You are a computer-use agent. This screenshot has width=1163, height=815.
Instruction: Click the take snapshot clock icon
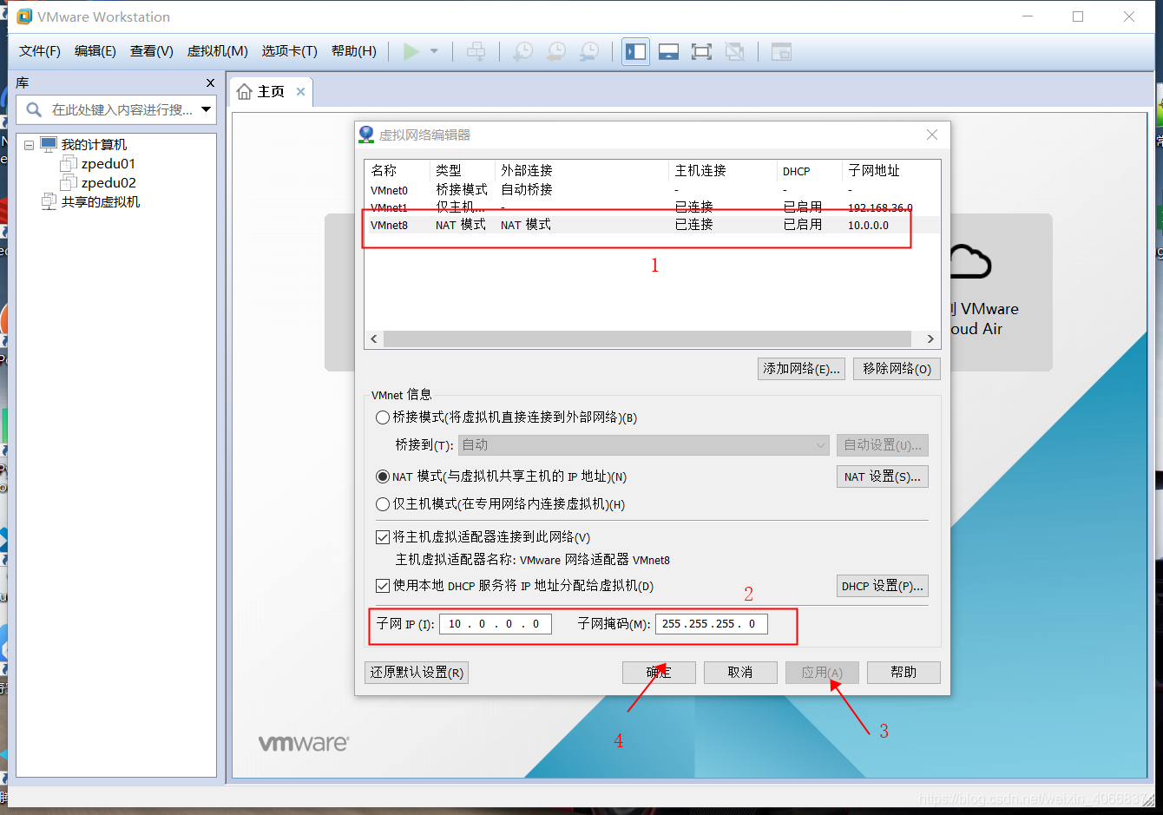(x=522, y=51)
